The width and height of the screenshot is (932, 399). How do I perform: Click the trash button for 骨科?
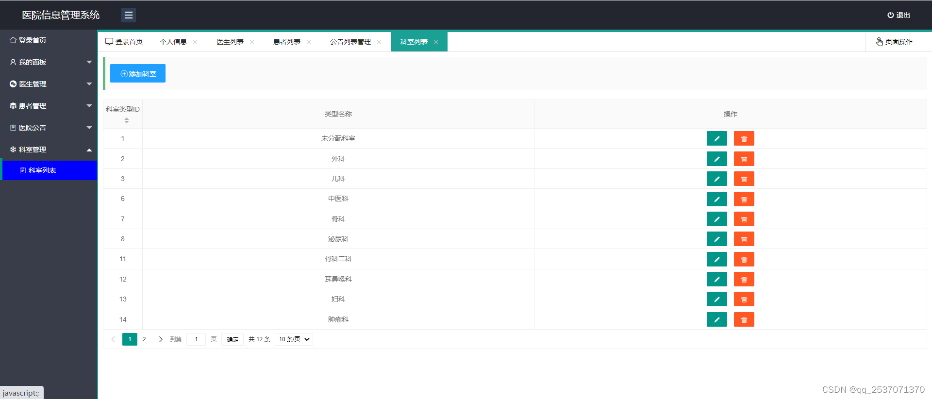(x=744, y=219)
